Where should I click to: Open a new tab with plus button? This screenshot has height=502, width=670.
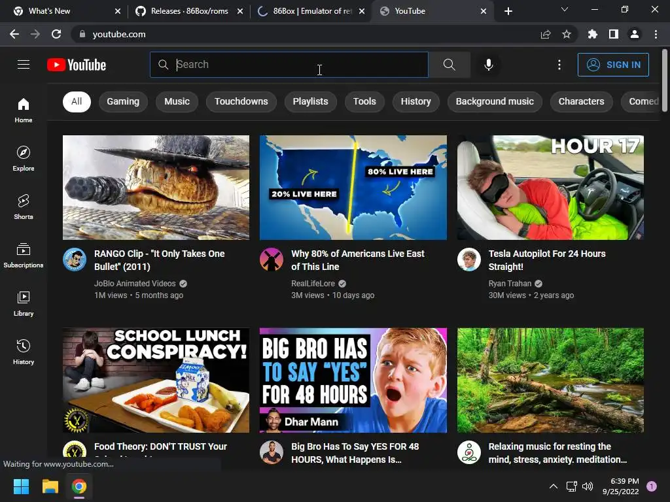(x=508, y=11)
